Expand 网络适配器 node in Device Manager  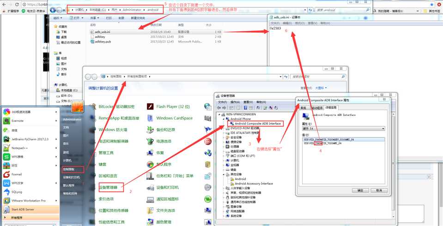point(224,211)
